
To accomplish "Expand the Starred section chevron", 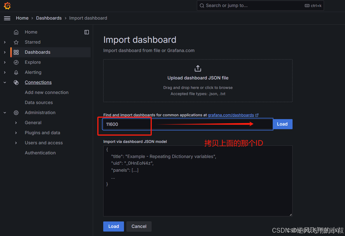I will pyautogui.click(x=5, y=42).
